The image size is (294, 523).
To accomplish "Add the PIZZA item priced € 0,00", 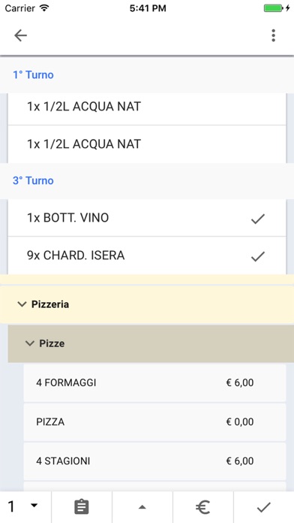I will point(154,422).
